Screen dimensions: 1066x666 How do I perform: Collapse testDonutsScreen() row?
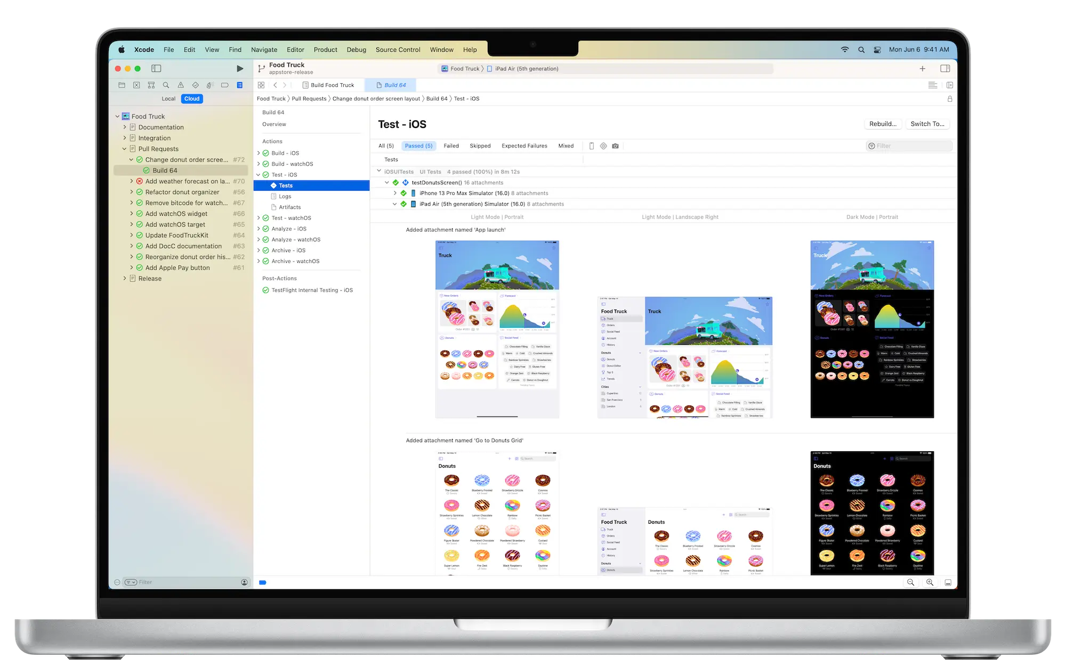387,183
